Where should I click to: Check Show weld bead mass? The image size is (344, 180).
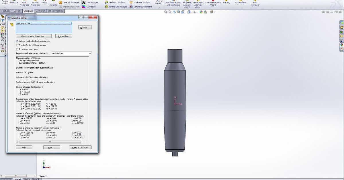tap(17, 49)
